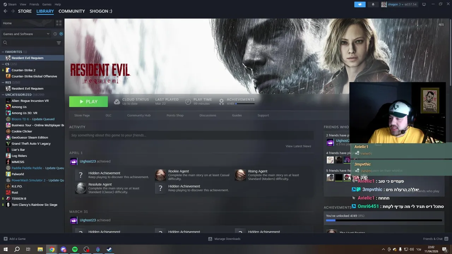Click the Resolute Agent achievement icon
The image size is (452, 254).
click(81, 188)
